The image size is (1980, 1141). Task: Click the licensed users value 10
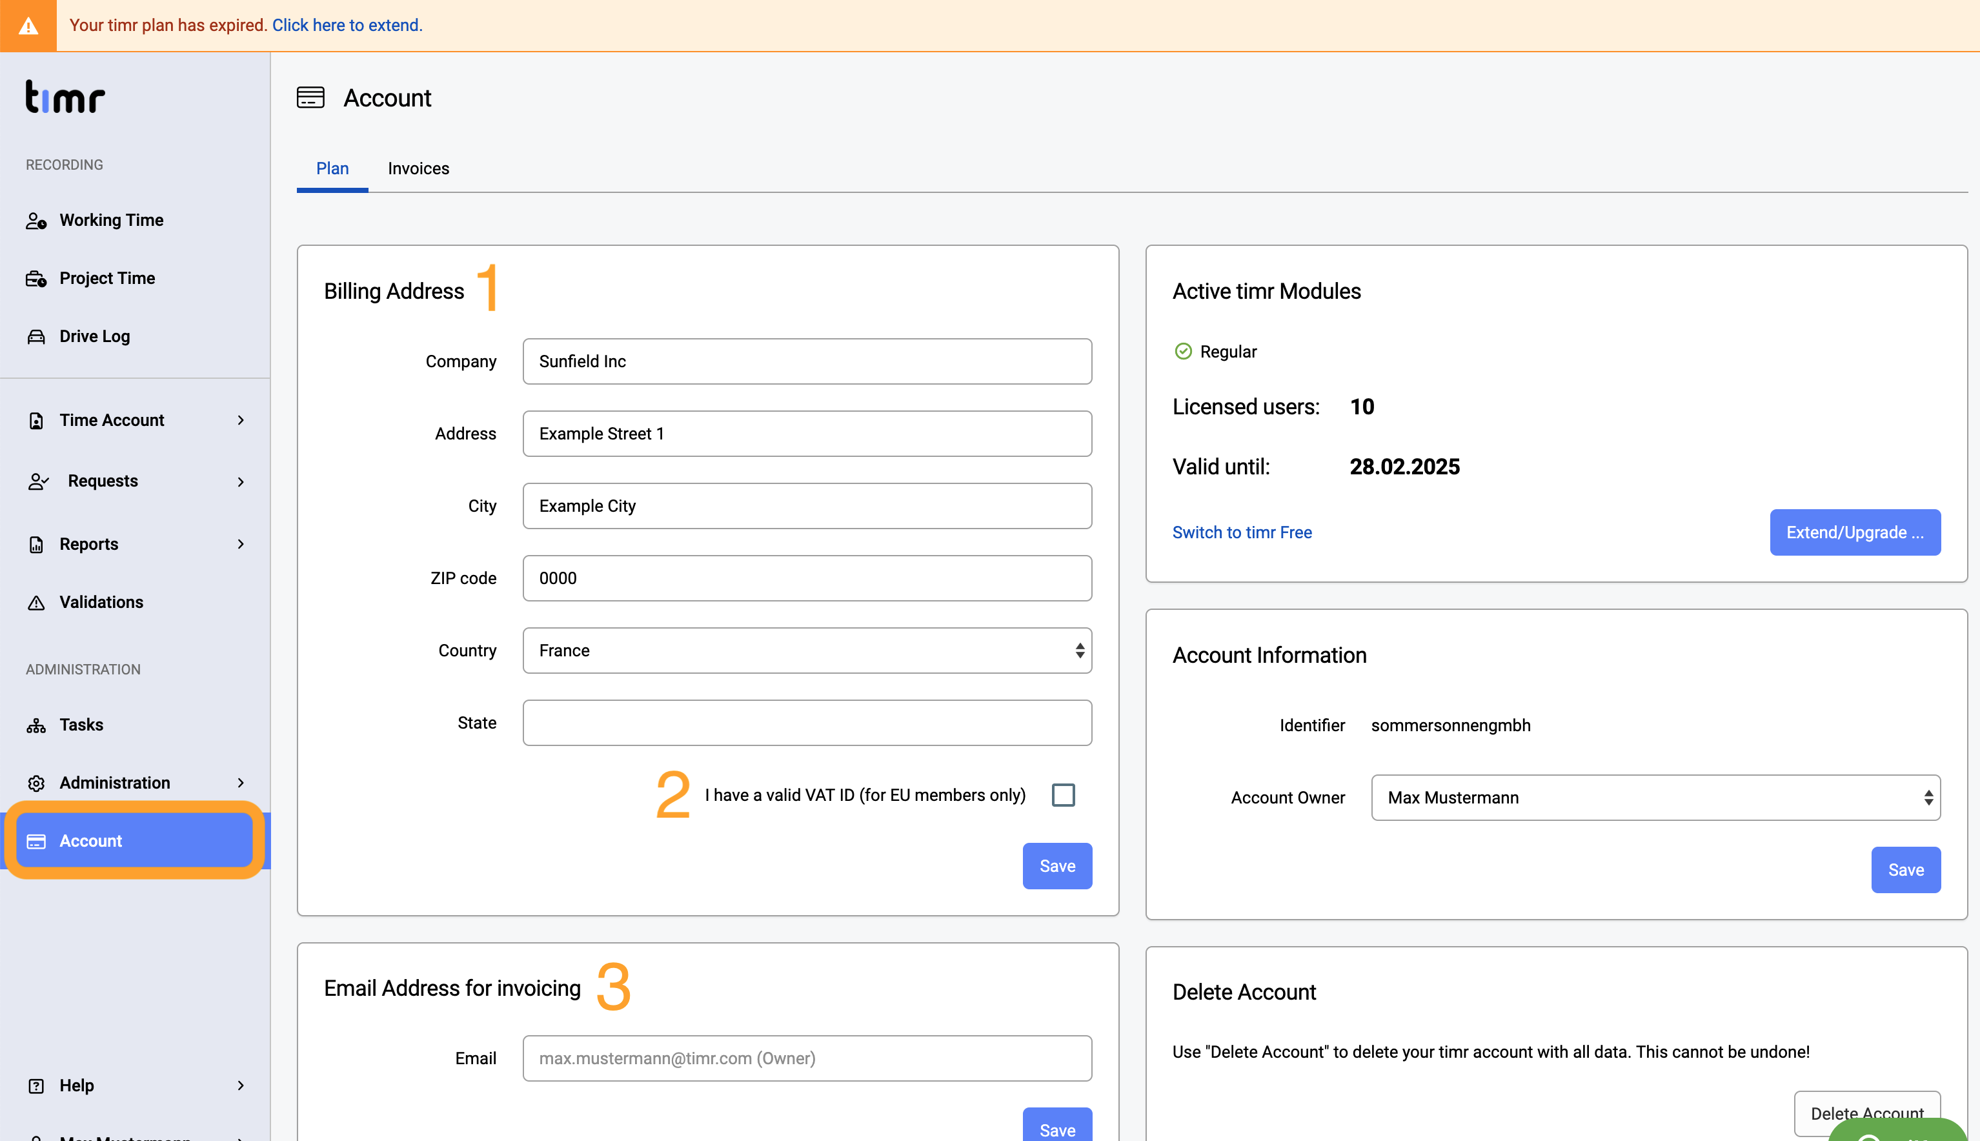pos(1362,407)
